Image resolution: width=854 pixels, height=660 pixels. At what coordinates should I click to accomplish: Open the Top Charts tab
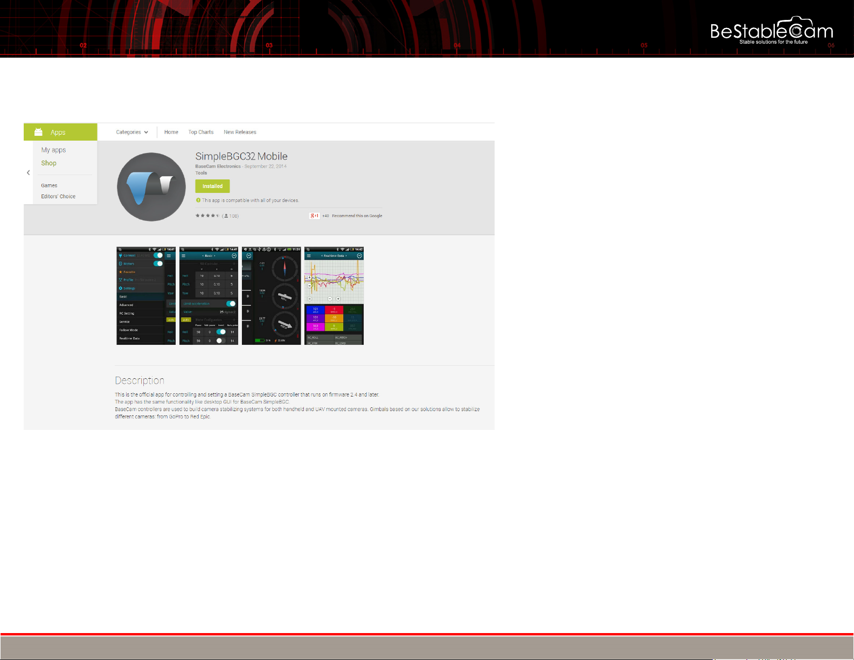pyautogui.click(x=201, y=132)
